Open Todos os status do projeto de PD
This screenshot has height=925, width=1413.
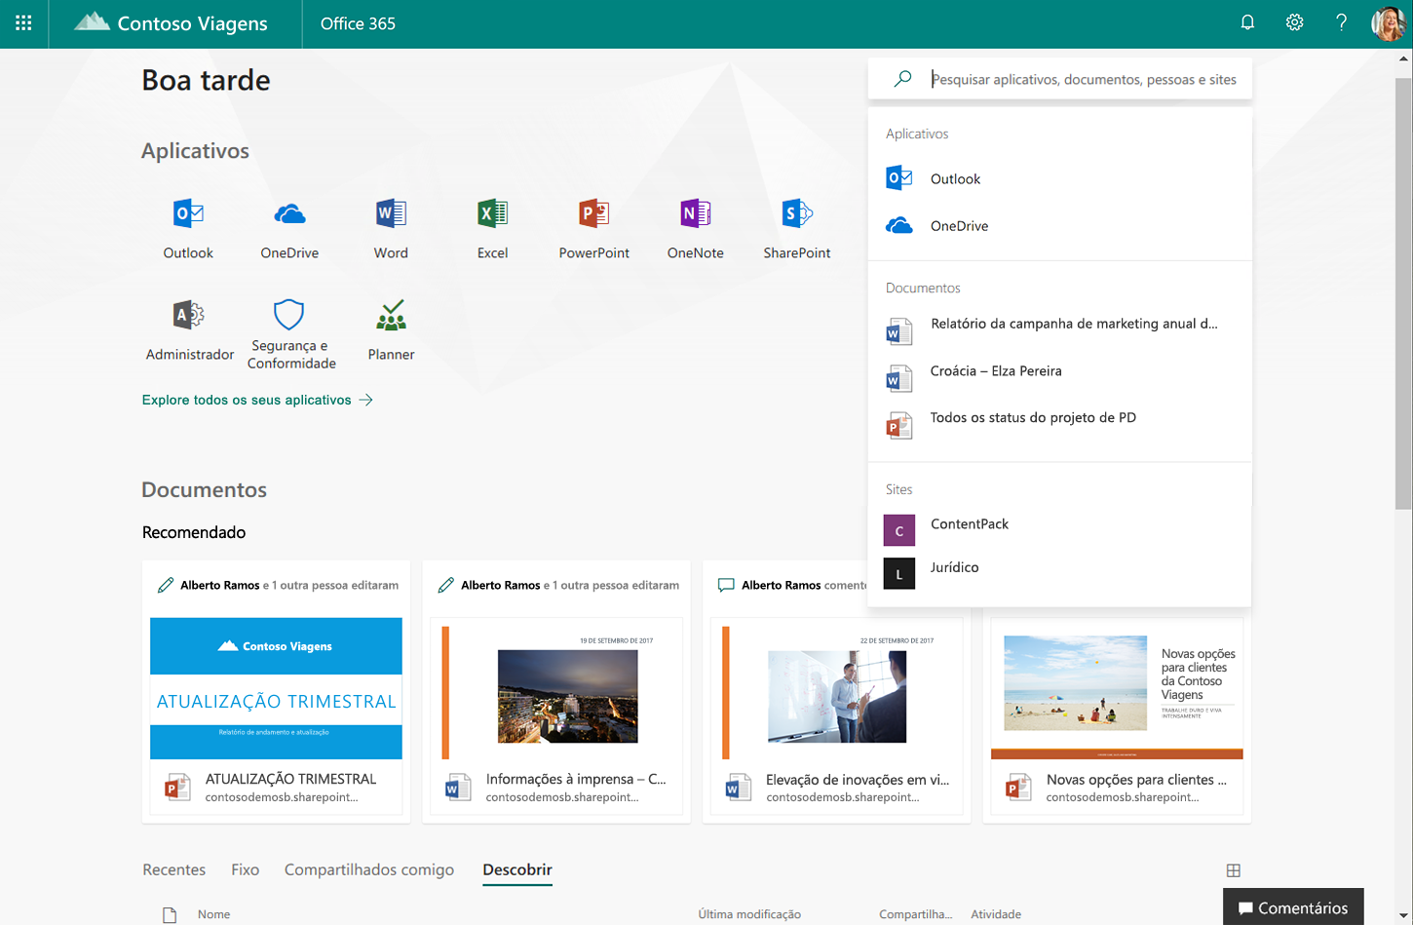[x=1059, y=423]
